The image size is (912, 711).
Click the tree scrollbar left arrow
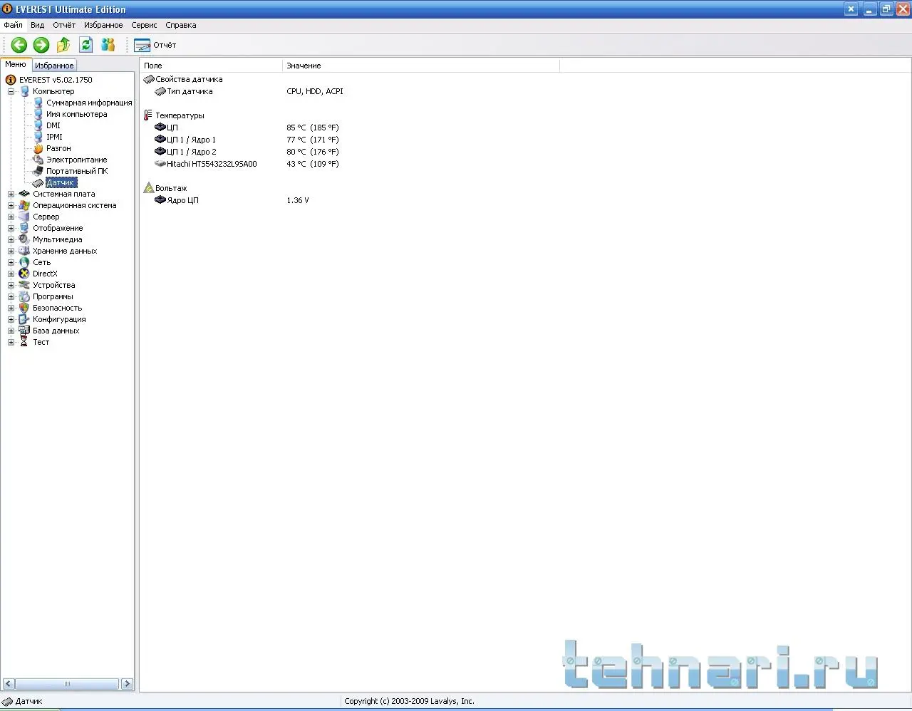tap(9, 684)
